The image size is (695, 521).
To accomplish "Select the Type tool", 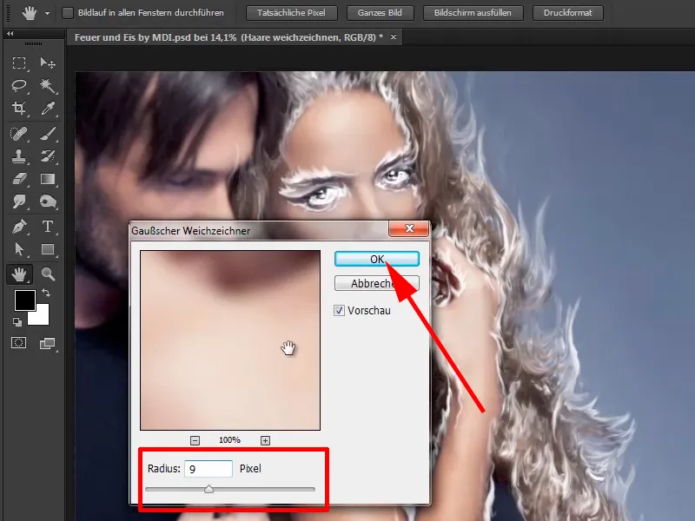I will coord(48,227).
